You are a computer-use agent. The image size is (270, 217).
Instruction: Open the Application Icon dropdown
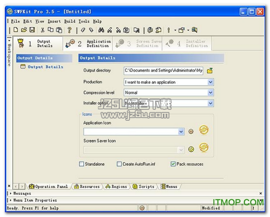coord(181,132)
